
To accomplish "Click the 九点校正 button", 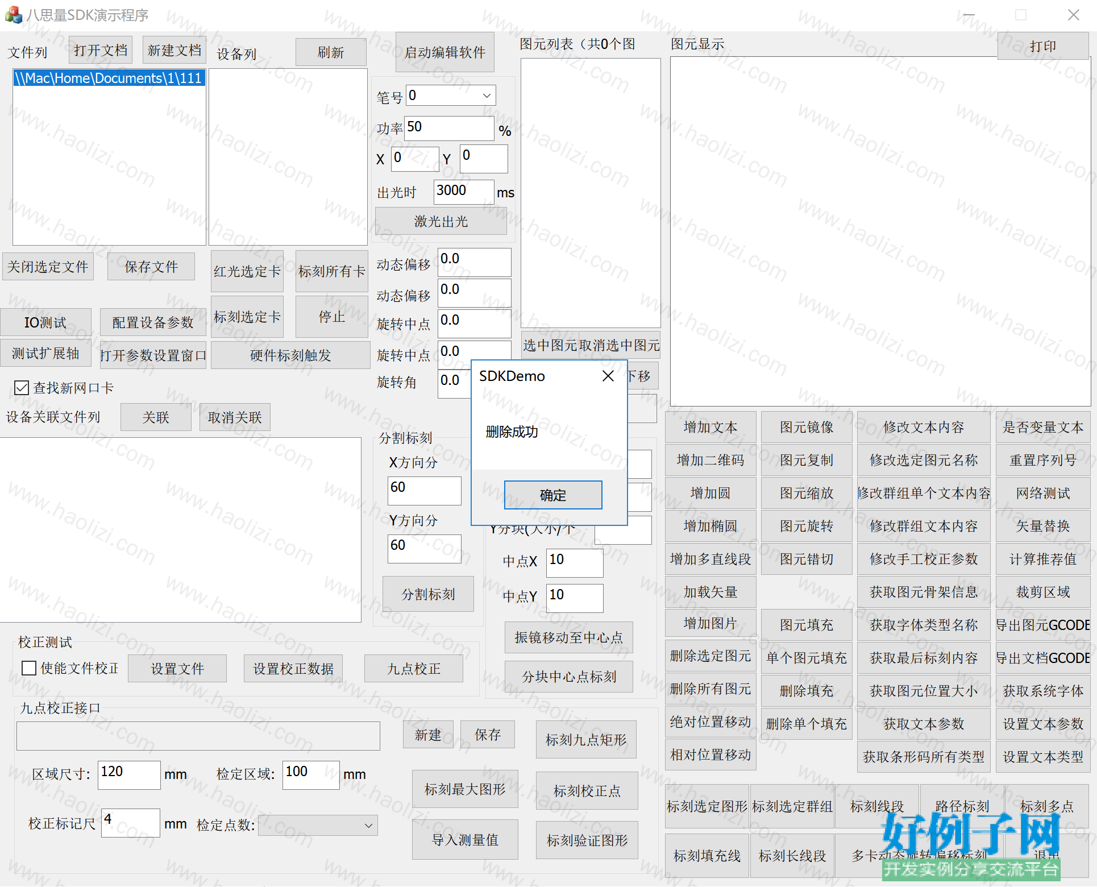I will [x=414, y=669].
